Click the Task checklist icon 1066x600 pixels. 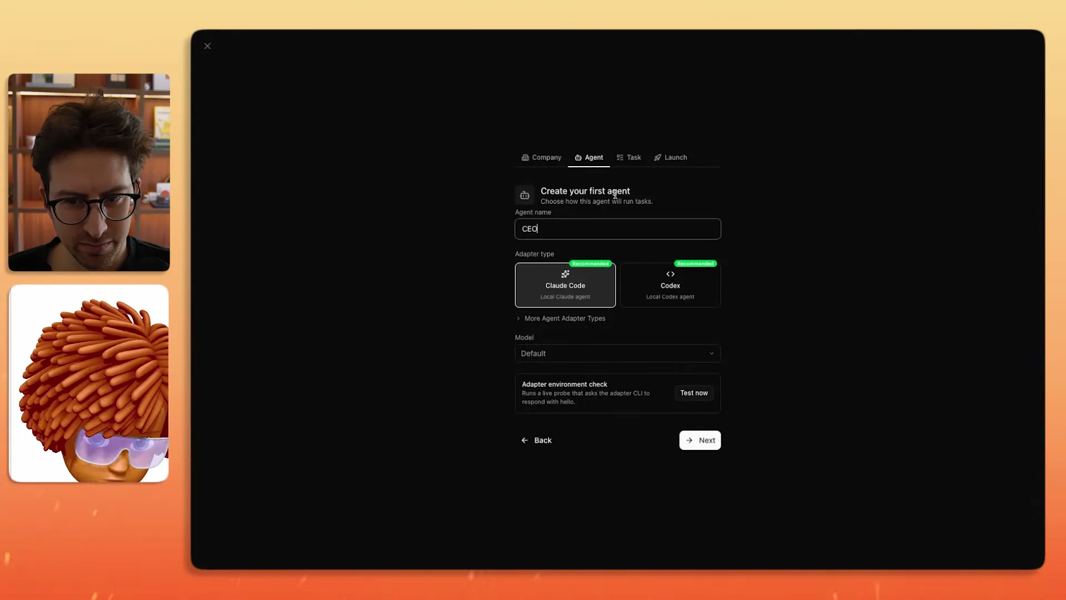[620, 158]
